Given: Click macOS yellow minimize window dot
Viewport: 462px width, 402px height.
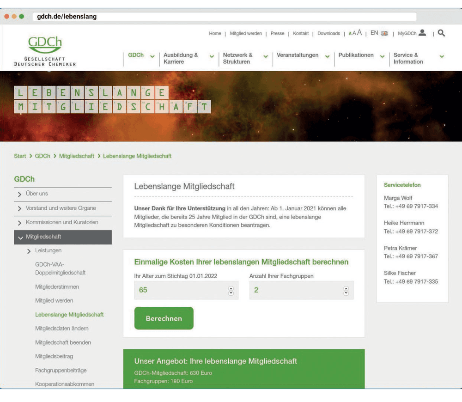Looking at the screenshot, I should coord(14,17).
